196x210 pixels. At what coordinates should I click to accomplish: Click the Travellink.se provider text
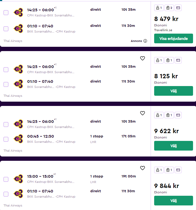(163, 30)
